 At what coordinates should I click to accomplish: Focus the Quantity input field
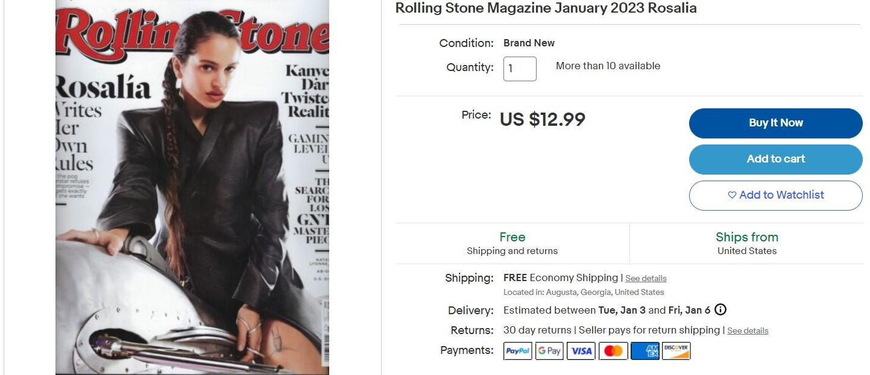(x=520, y=69)
